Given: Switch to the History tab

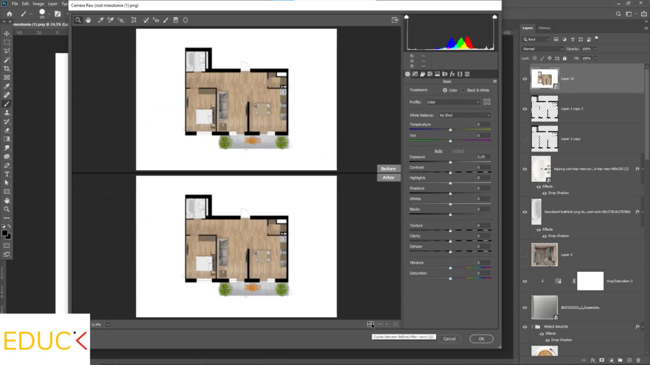Looking at the screenshot, I should tap(544, 28).
